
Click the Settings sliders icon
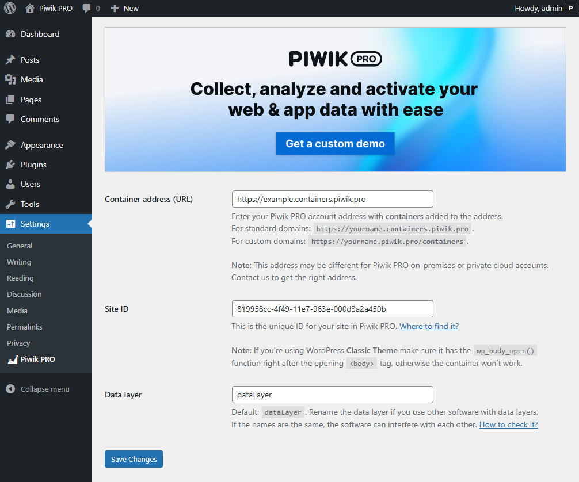pos(11,224)
